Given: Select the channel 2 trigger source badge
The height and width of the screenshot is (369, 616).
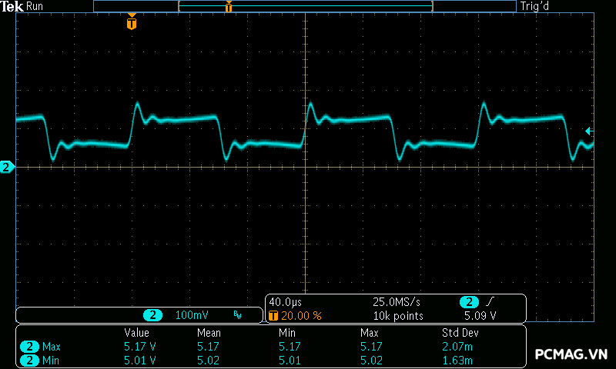Looking at the screenshot, I should pyautogui.click(x=469, y=302).
